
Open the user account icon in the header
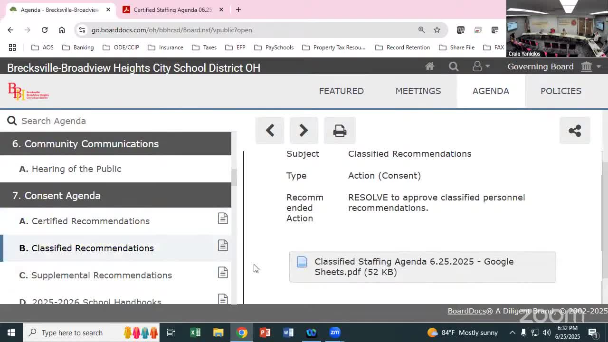477,66
